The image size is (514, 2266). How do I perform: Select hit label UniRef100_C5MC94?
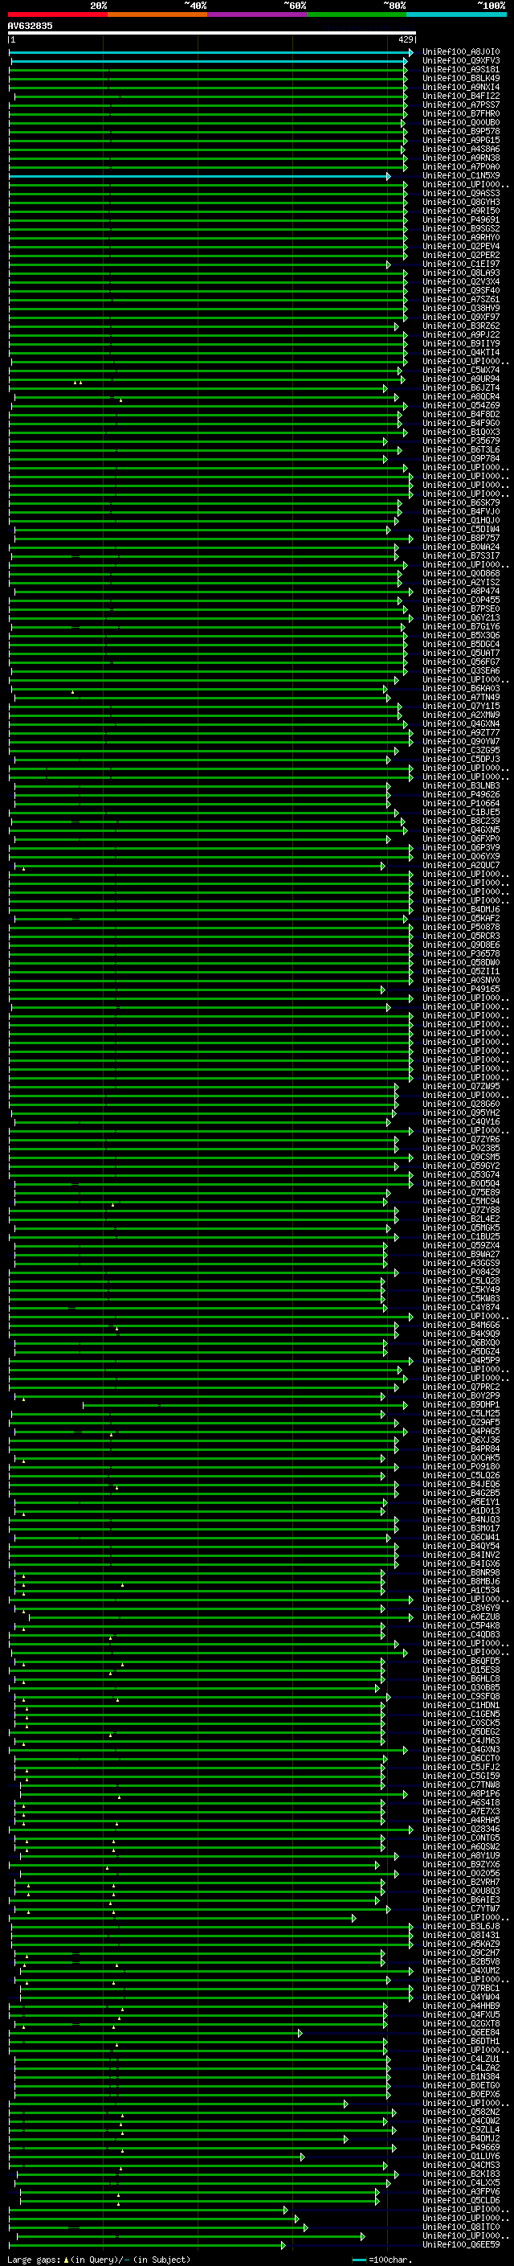(461, 1202)
